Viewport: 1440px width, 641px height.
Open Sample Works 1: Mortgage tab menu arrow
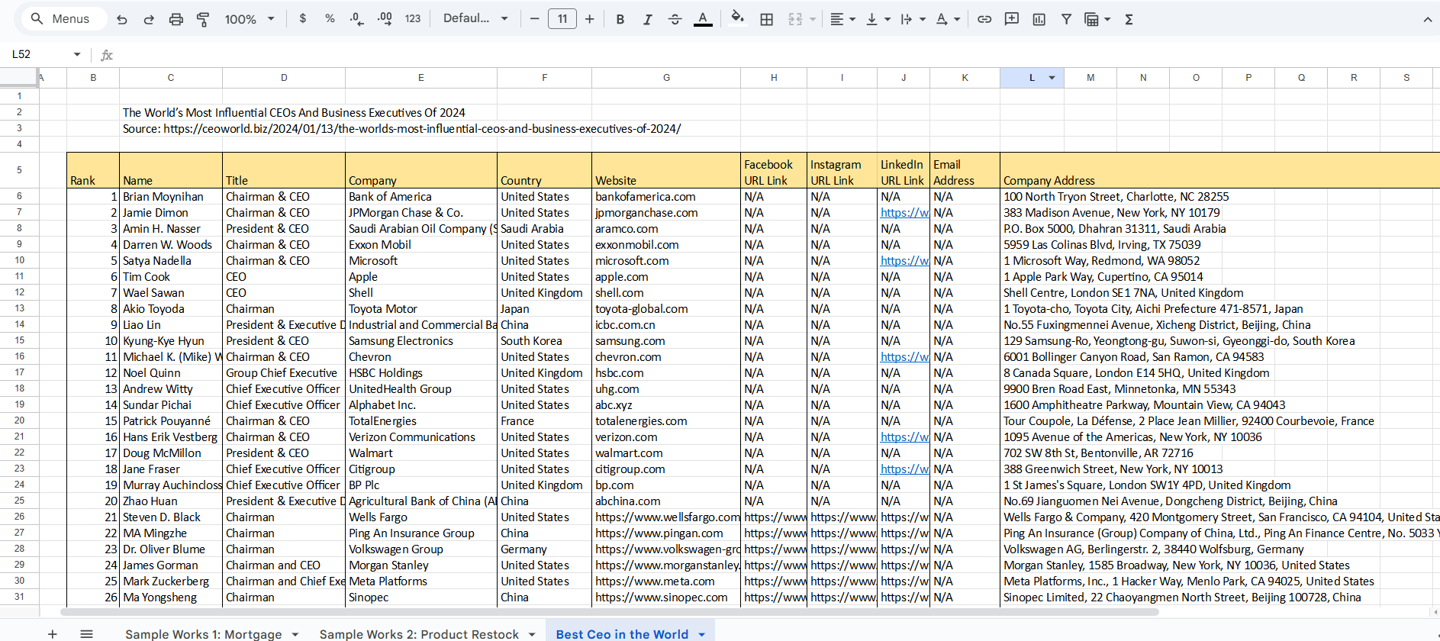pos(295,634)
